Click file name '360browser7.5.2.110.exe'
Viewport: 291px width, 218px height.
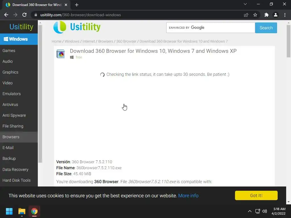tap(99, 168)
